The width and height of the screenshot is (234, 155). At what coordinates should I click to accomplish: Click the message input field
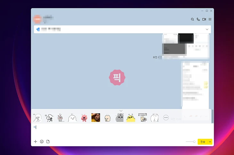tap(122, 131)
